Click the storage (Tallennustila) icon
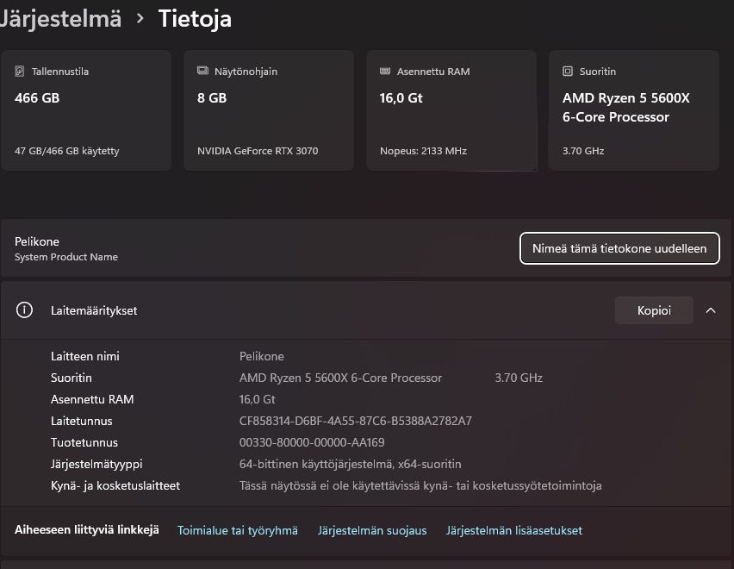Viewport: 734px width, 569px height. coord(20,72)
